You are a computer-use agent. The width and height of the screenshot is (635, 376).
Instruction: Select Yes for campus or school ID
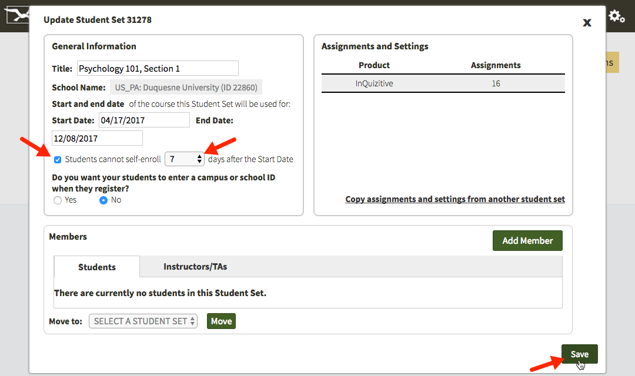[58, 200]
